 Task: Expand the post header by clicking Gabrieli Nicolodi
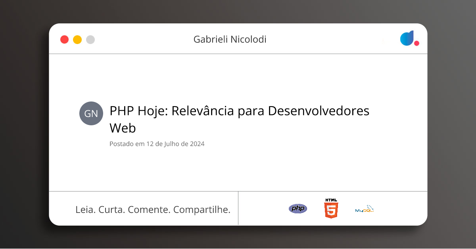(x=229, y=39)
